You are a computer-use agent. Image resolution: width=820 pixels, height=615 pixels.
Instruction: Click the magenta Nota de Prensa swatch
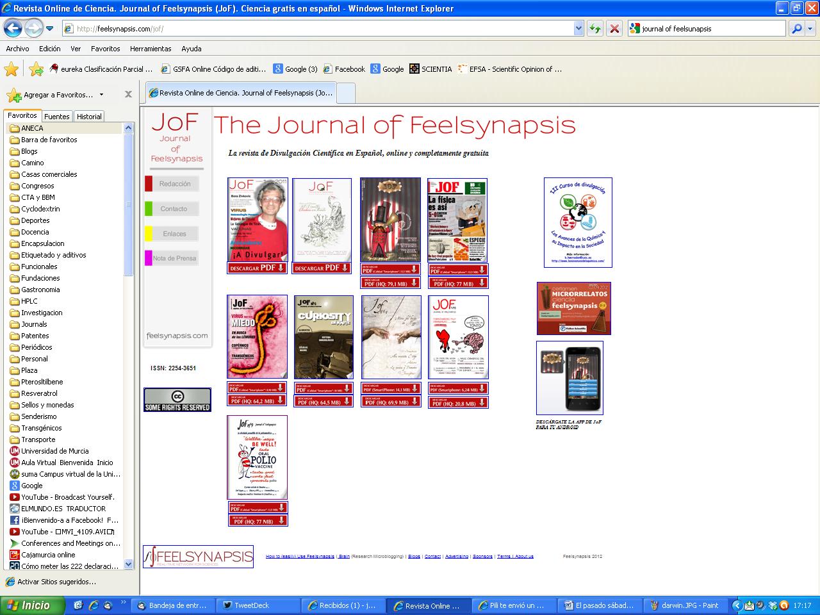point(149,258)
